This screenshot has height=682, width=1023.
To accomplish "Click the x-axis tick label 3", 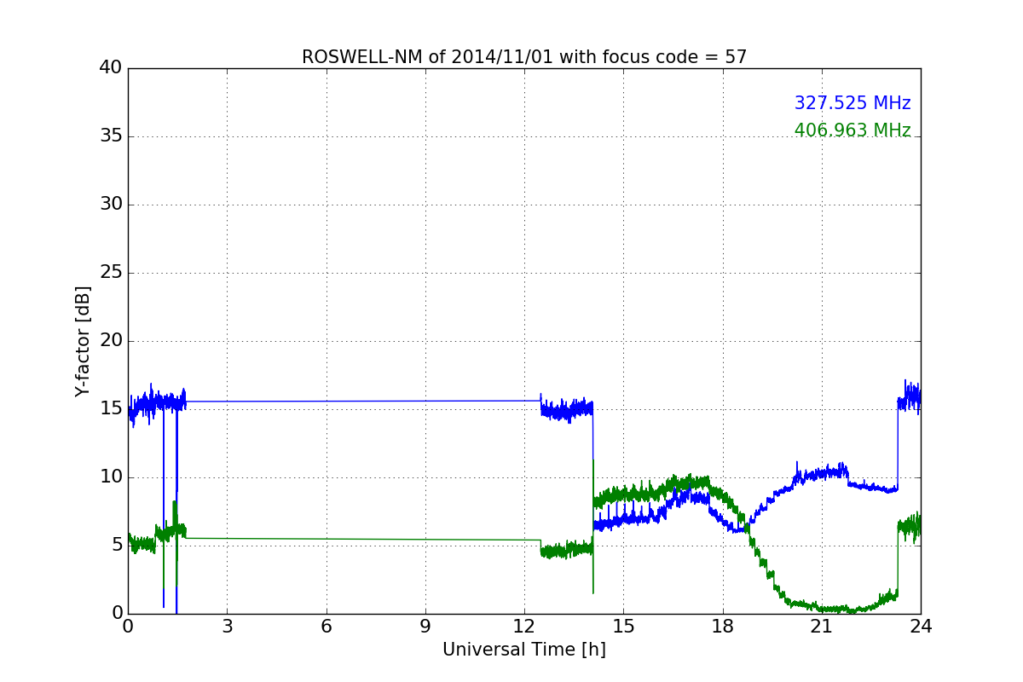I will coord(227,627).
